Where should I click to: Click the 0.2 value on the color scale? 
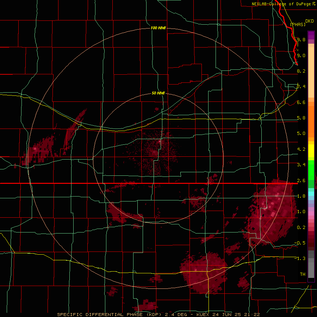[x=301, y=227]
